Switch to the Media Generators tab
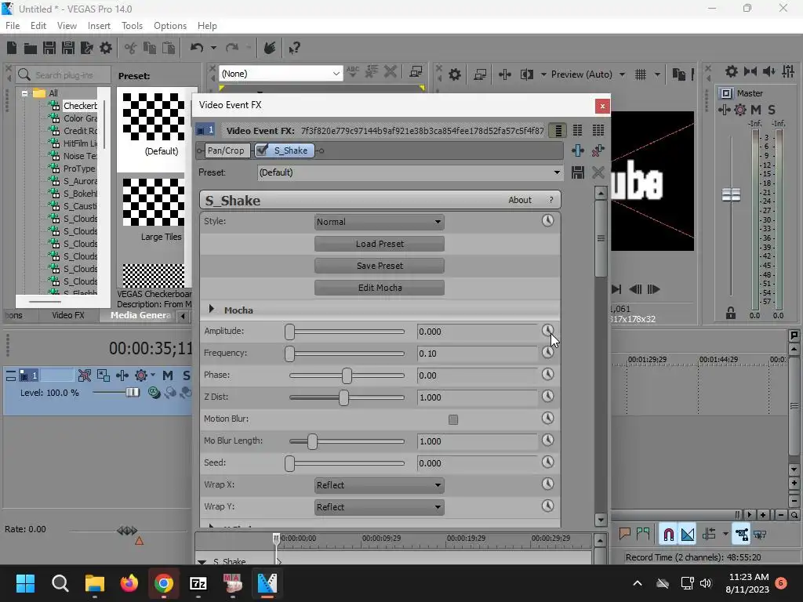The height and width of the screenshot is (602, 803). click(x=140, y=315)
